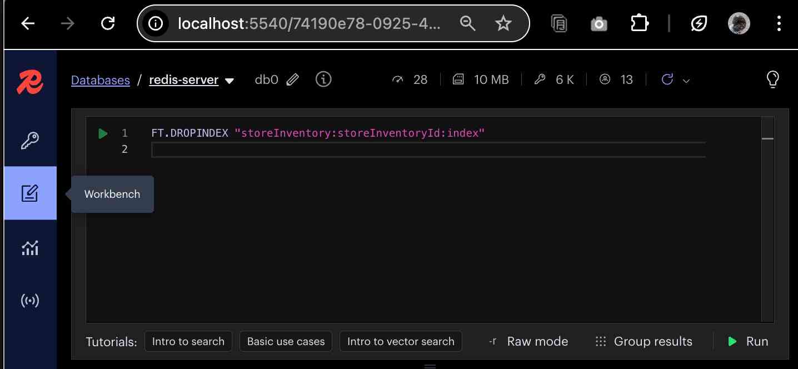Viewport: 798px width, 369px height.
Task: Click the editor vertical scrollbar marker
Action: pyautogui.click(x=767, y=138)
